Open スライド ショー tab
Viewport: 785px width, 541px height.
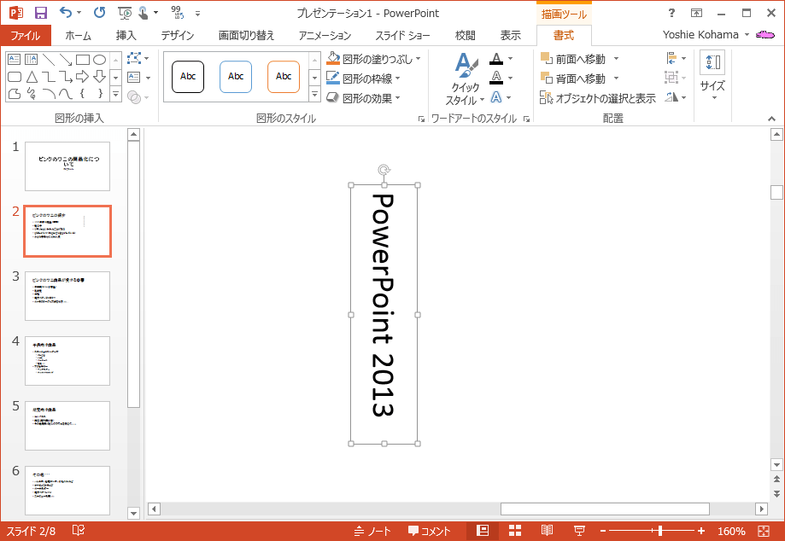(402, 36)
